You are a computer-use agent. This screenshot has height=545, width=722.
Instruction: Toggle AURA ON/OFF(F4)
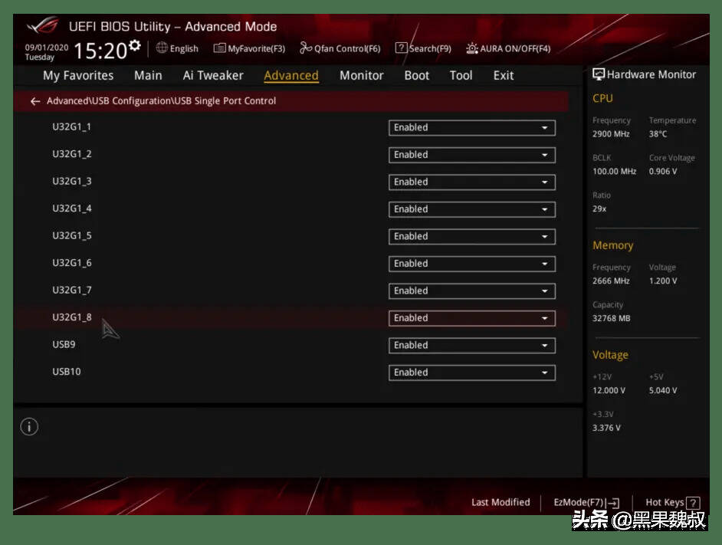coord(508,48)
